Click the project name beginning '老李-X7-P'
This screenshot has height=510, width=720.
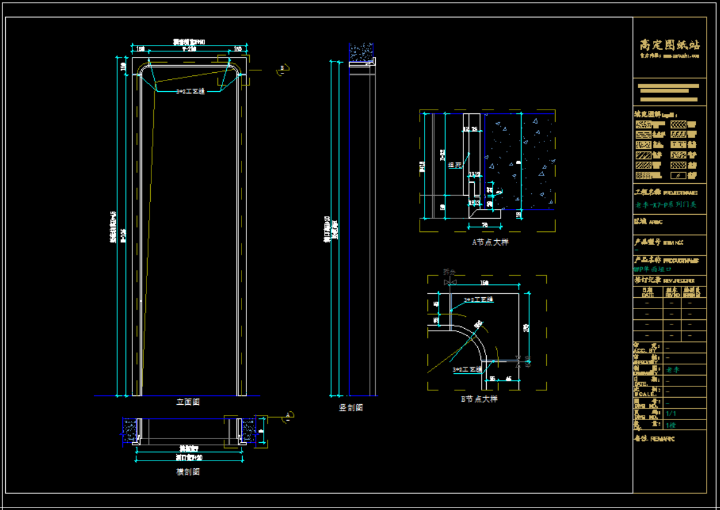(665, 205)
